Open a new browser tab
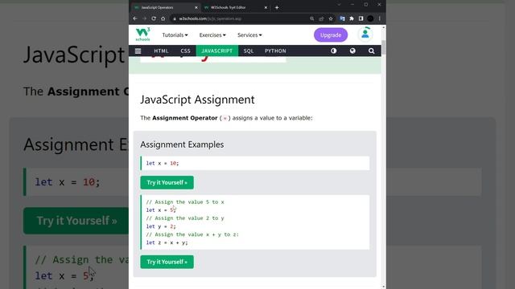Viewport: 515px width, 289px height. click(x=277, y=7)
